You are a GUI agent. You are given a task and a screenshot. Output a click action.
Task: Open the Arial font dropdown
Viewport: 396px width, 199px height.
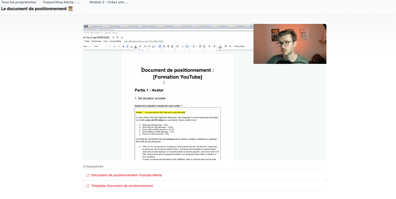(x=100, y=46)
